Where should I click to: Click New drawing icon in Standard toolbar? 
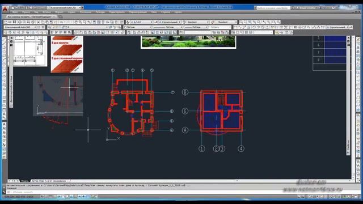click(5, 22)
